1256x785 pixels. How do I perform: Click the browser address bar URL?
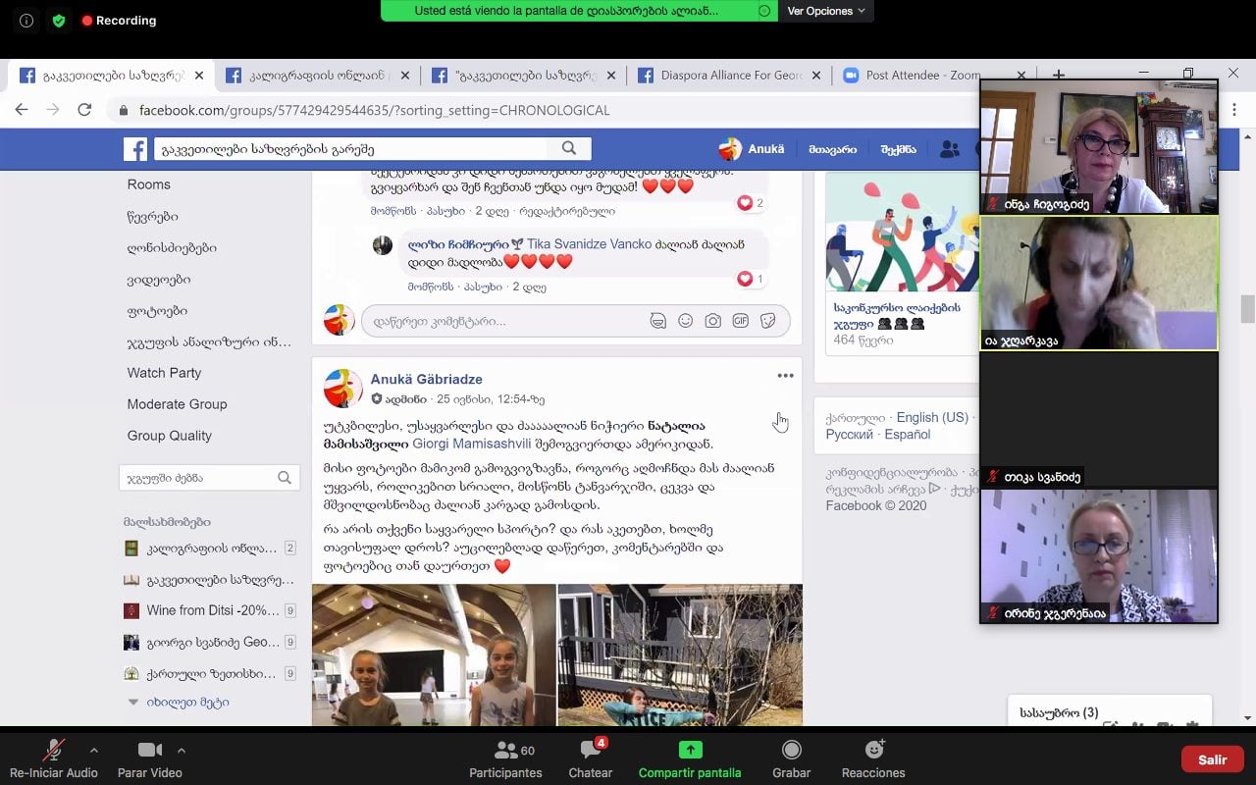(374, 110)
